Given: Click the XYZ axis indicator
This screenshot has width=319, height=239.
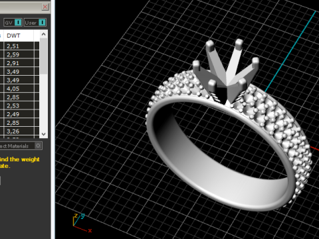Looking at the screenshot, I should click(x=81, y=222).
